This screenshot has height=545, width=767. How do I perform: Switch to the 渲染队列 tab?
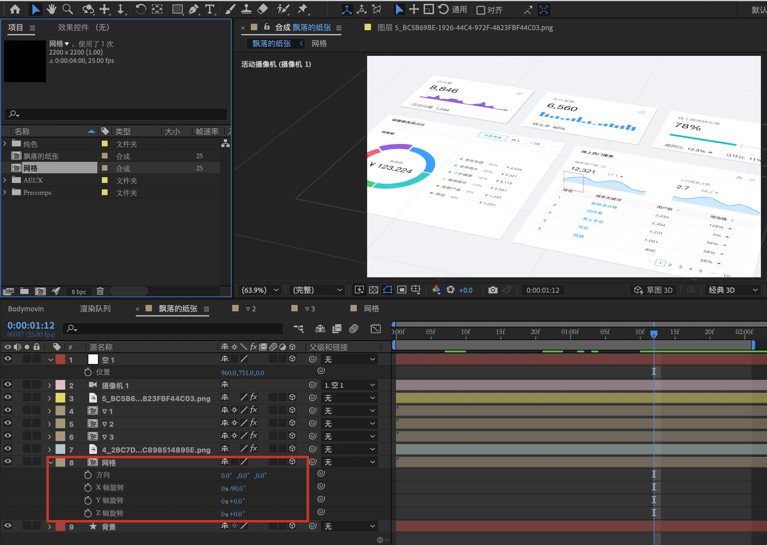coord(95,308)
